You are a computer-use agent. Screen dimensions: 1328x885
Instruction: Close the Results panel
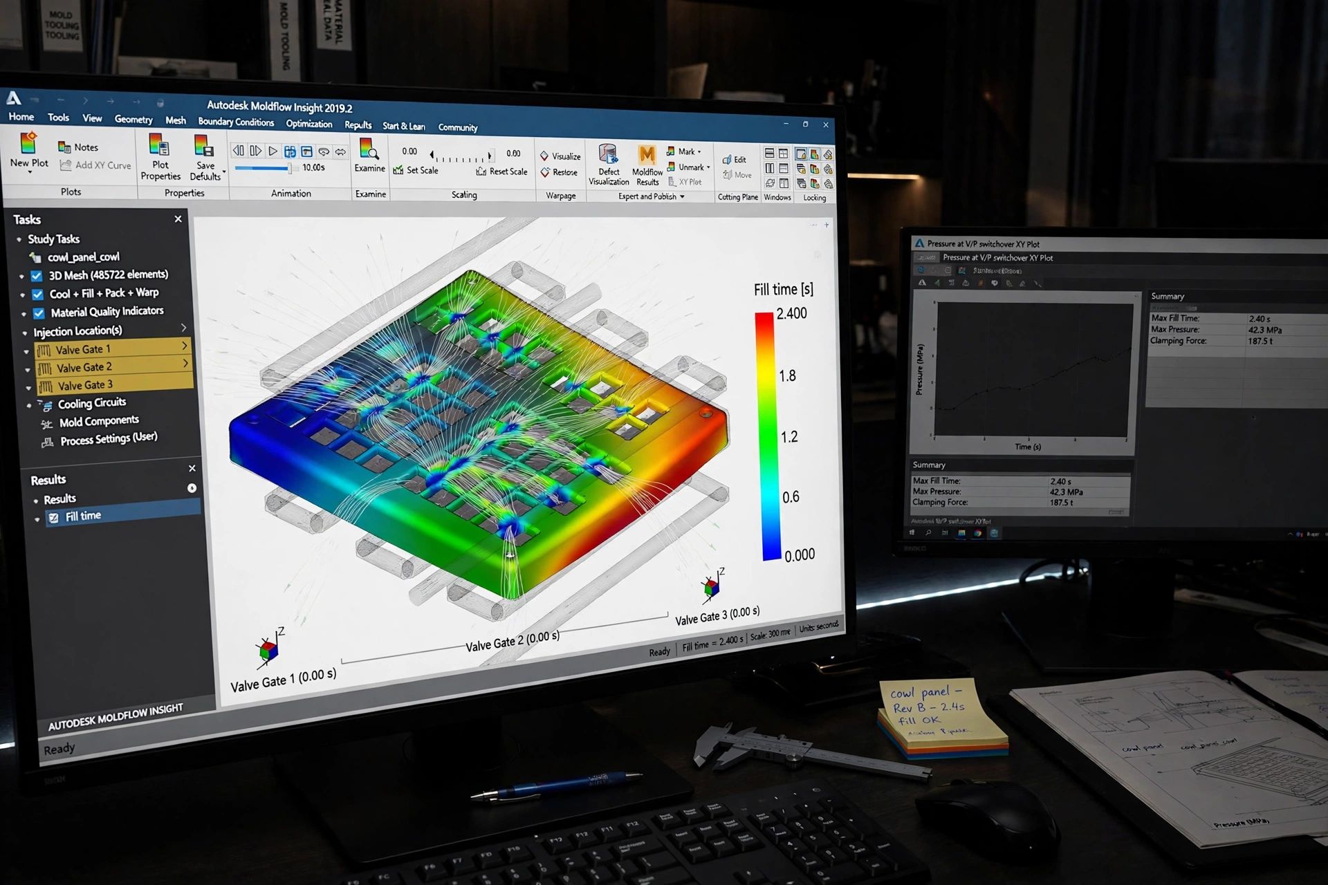tap(192, 468)
